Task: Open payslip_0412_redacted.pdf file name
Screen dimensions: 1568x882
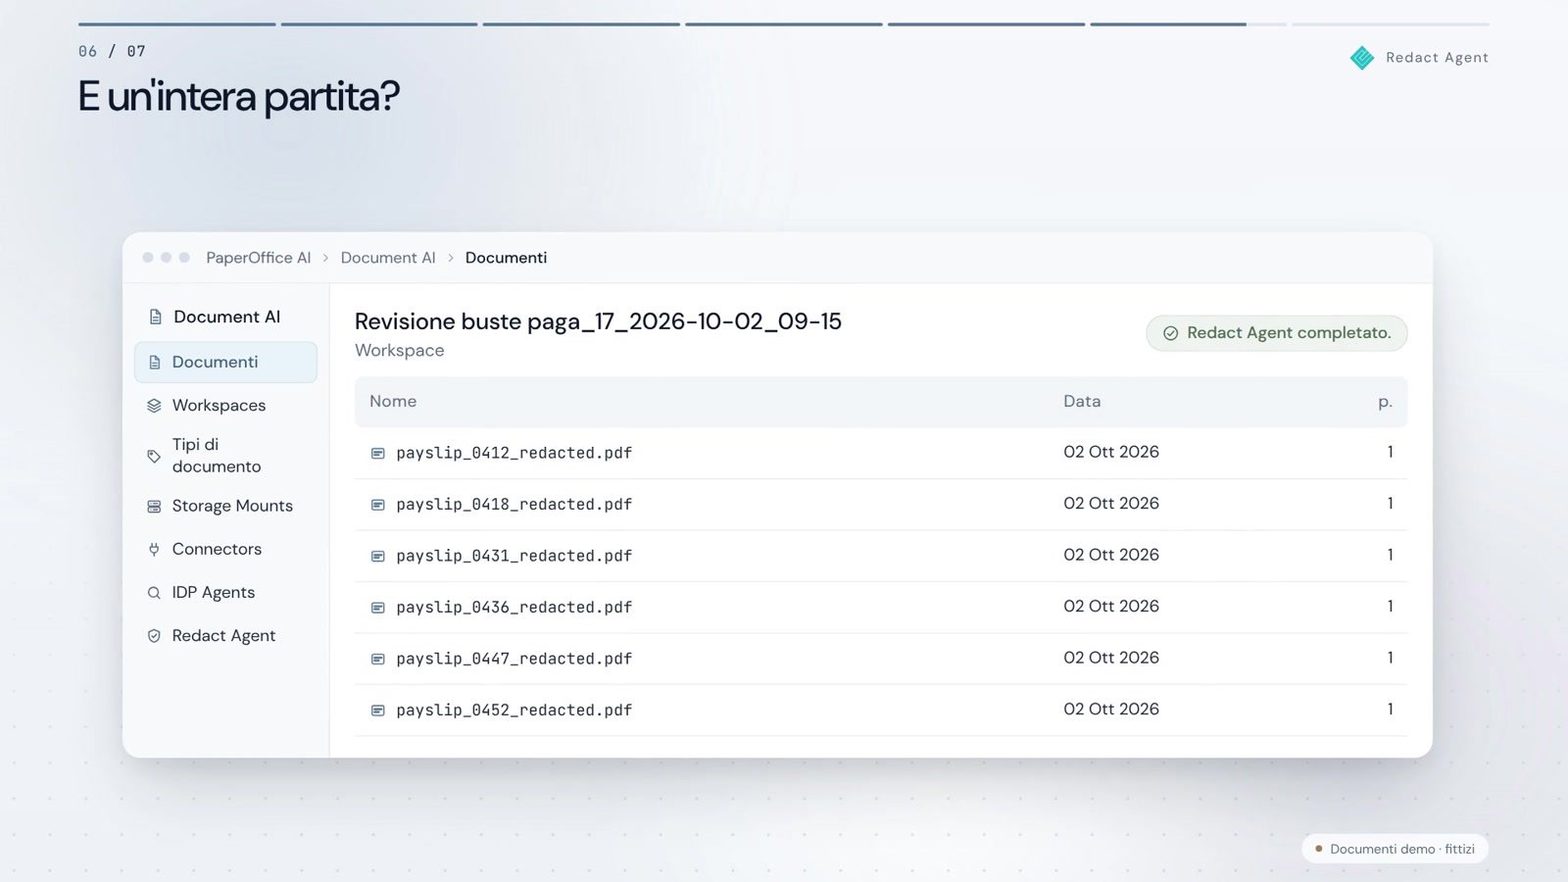Action: [514, 453]
